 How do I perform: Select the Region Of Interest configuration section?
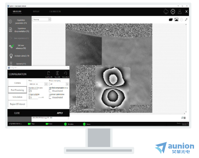click(17, 104)
